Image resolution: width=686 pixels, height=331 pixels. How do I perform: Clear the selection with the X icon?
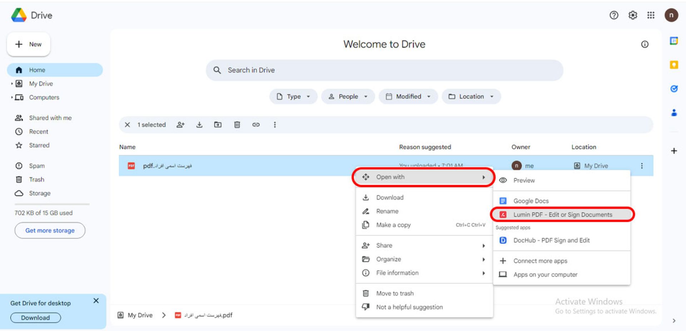coord(127,125)
